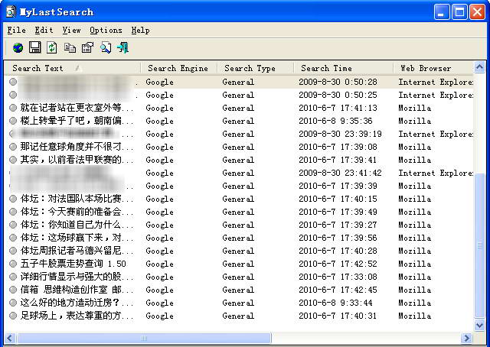This screenshot has width=490, height=347.
Task: Click the horizontal scrollbar right arrow
Action: point(467,338)
